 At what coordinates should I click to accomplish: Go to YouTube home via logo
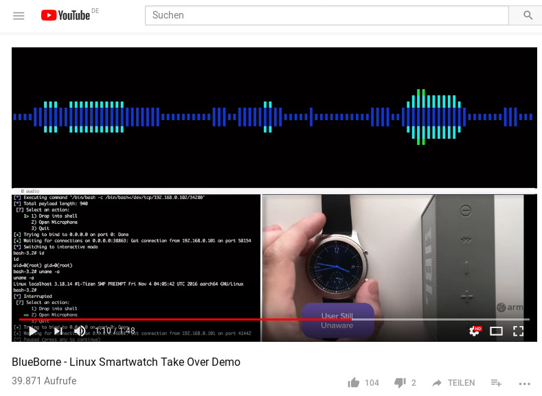coord(66,15)
